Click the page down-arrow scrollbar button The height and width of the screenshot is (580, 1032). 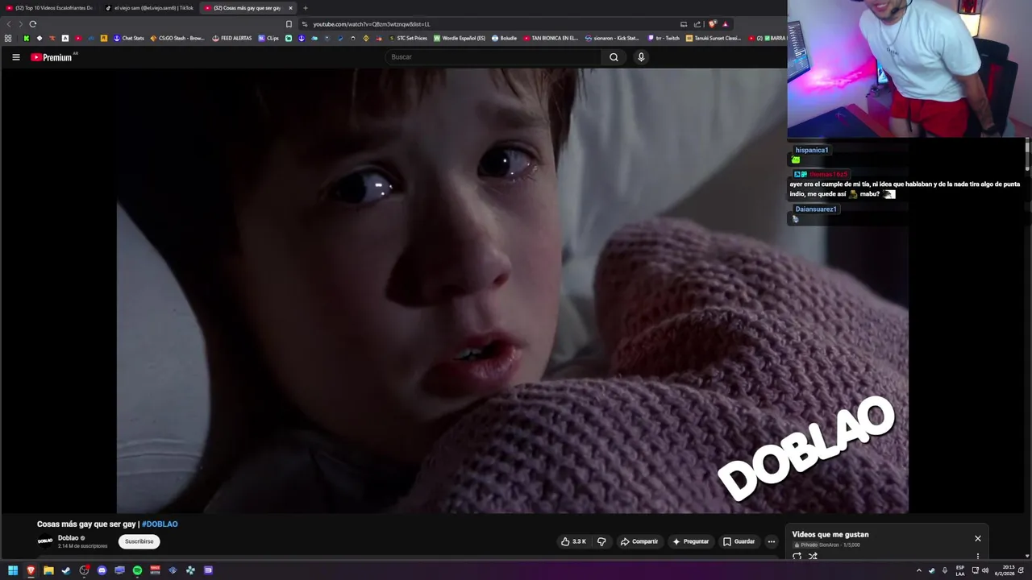click(x=1027, y=555)
